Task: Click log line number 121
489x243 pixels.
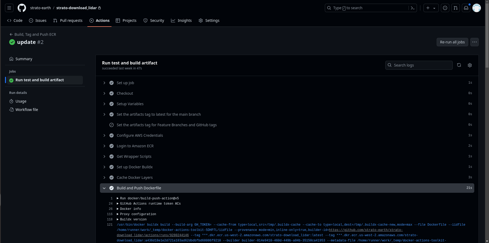Action: click(110, 225)
